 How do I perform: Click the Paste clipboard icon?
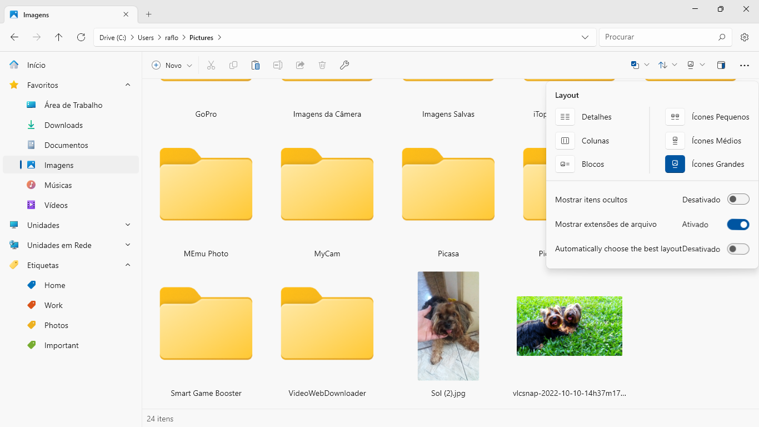[x=256, y=65]
